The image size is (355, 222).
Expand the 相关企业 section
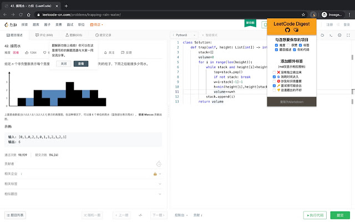160,174
